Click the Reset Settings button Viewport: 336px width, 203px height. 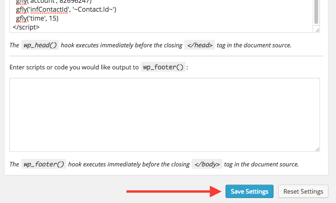303,191
